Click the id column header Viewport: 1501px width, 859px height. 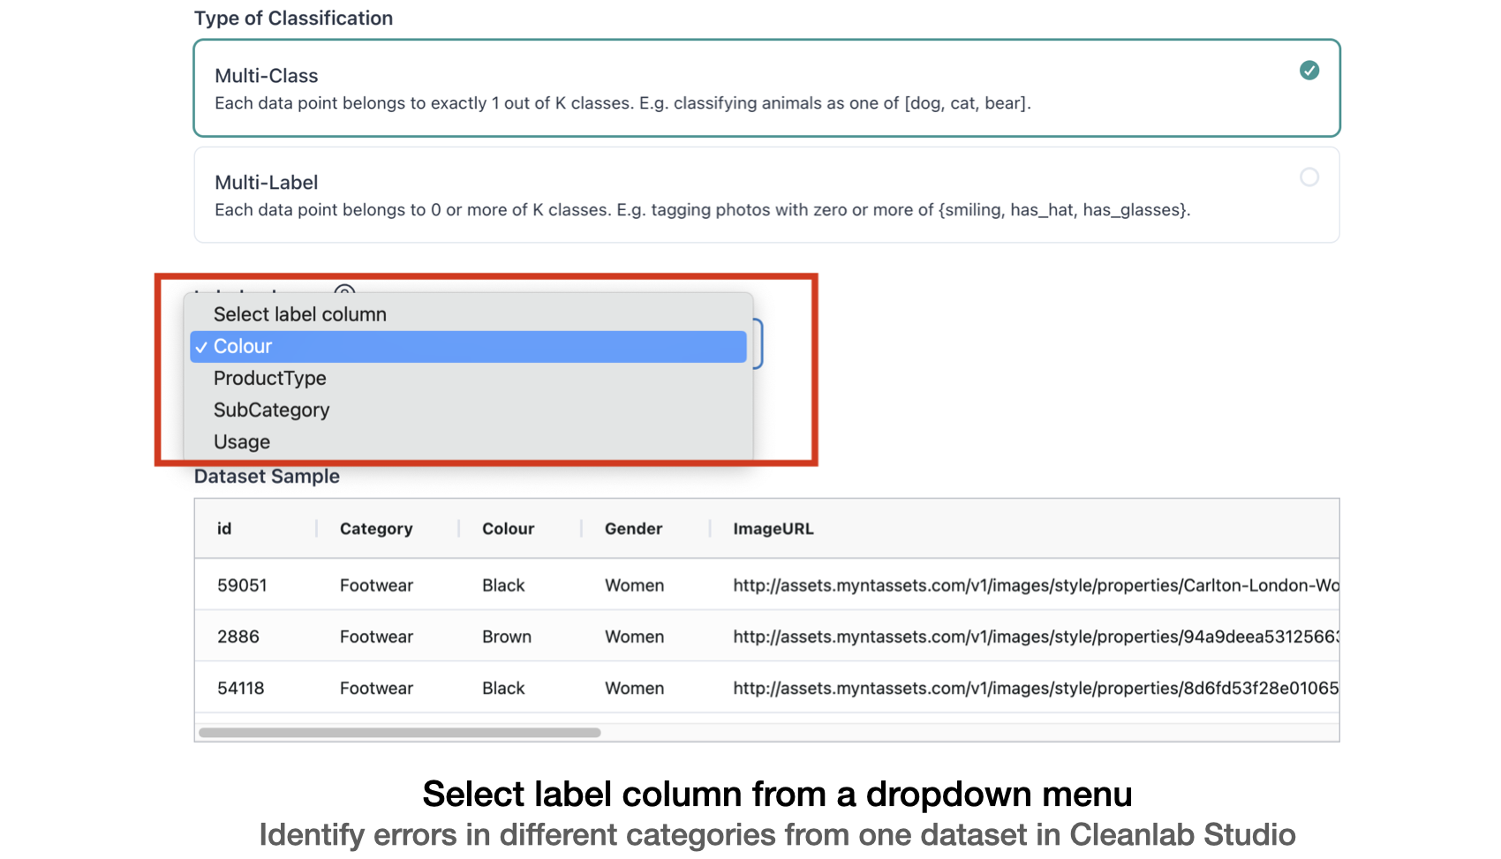224,529
